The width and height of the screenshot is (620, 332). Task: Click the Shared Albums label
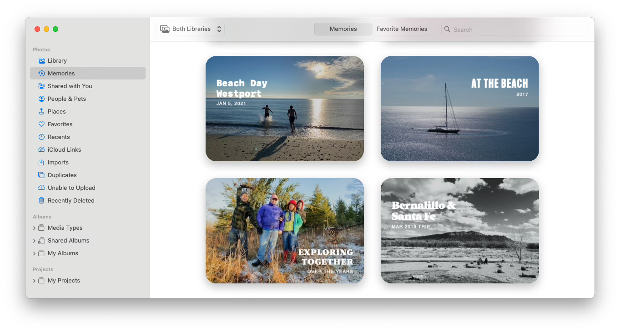pyautogui.click(x=69, y=240)
